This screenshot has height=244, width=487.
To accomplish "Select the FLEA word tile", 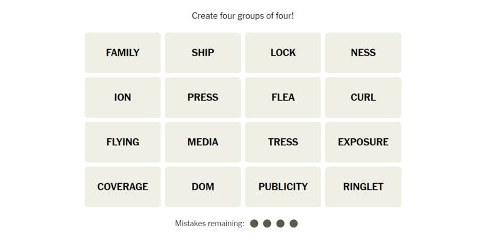I will [283, 97].
